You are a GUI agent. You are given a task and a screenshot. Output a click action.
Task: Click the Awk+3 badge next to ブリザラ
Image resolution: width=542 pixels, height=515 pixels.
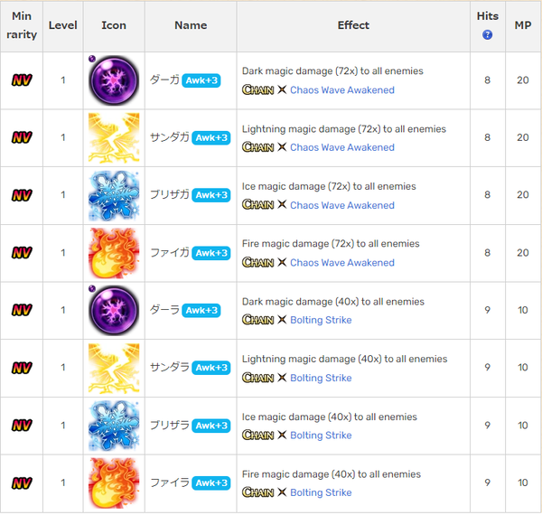click(211, 426)
